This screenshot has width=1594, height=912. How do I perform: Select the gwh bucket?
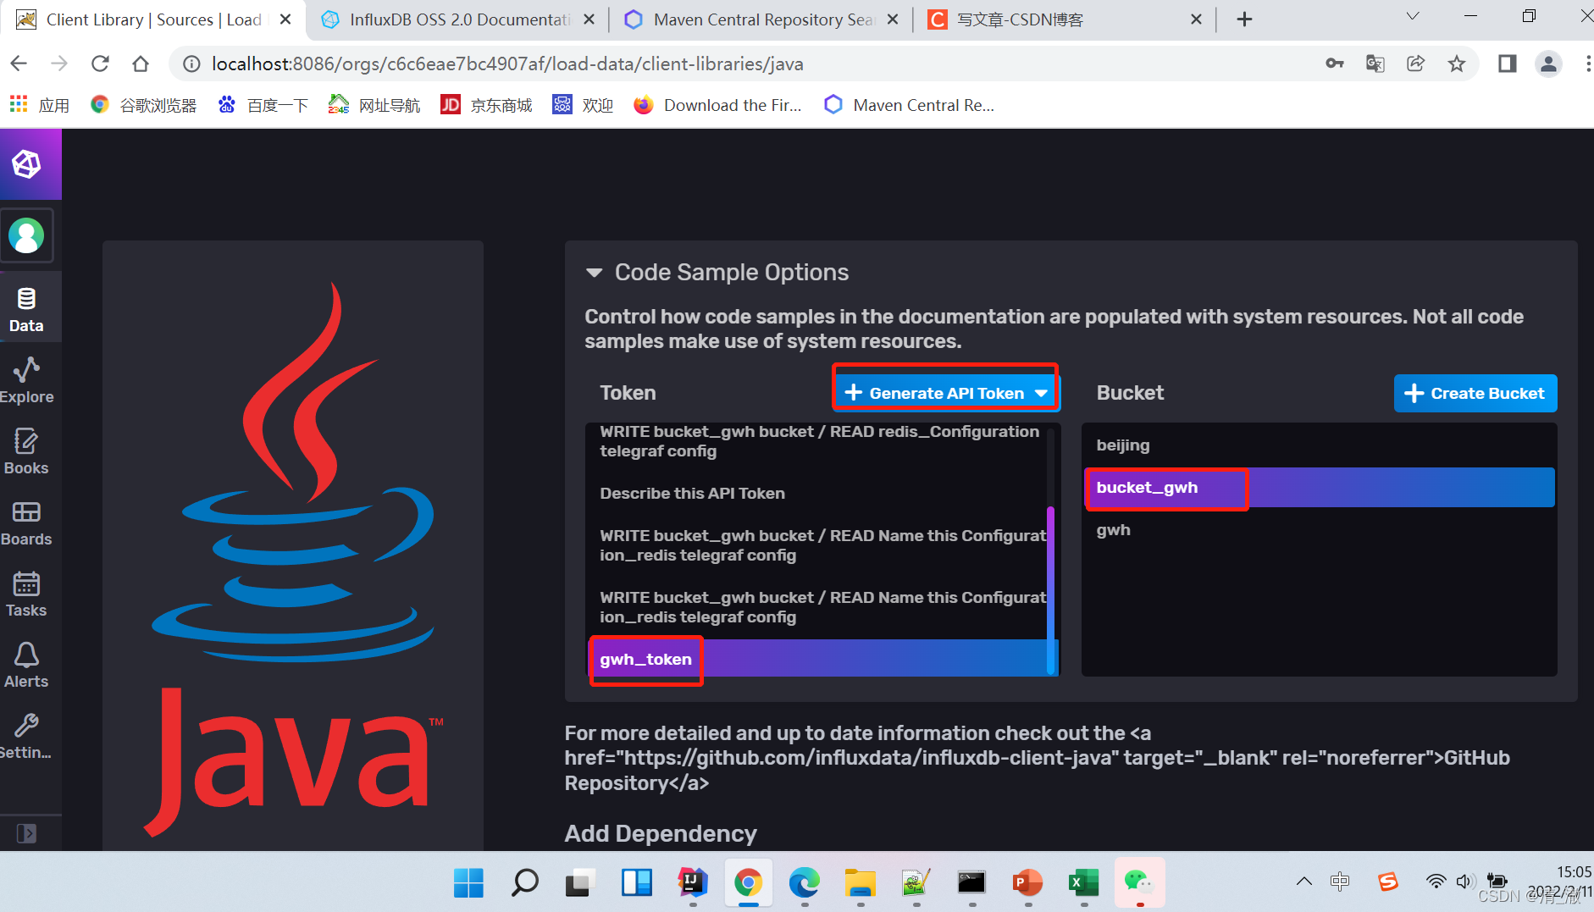tap(1319, 530)
